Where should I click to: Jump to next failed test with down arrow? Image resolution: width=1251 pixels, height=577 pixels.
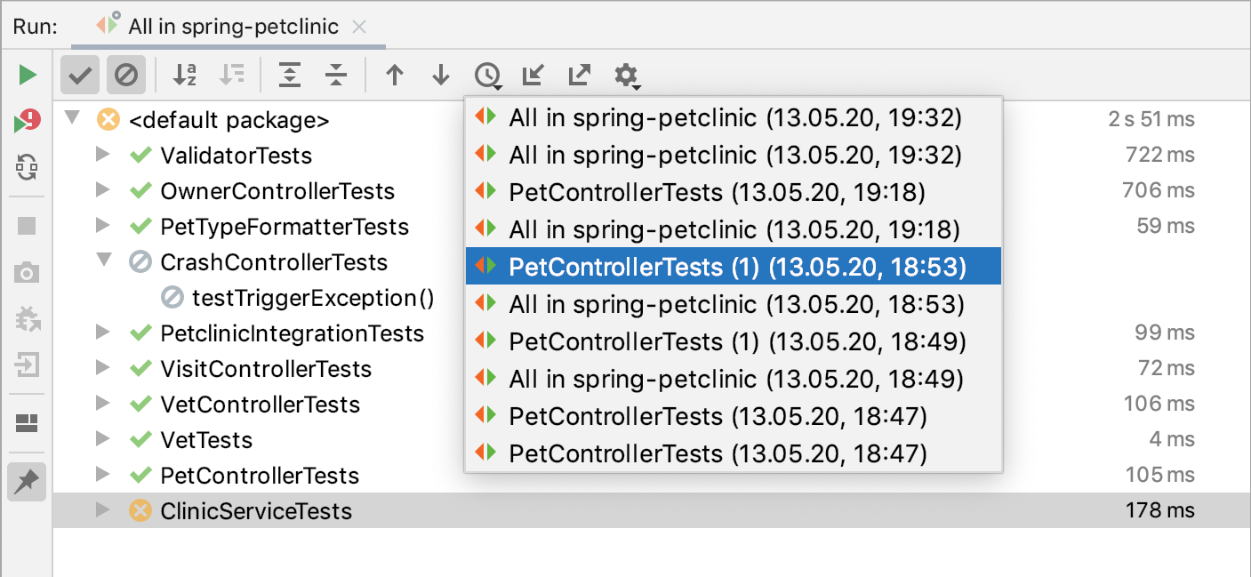(x=440, y=76)
